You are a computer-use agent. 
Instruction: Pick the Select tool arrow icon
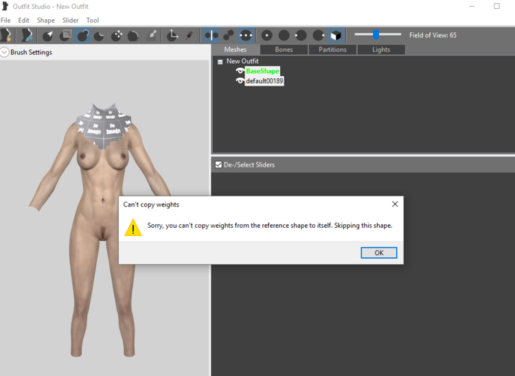click(48, 35)
